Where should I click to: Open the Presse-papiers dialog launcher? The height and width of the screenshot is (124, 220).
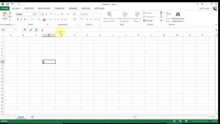[14, 24]
